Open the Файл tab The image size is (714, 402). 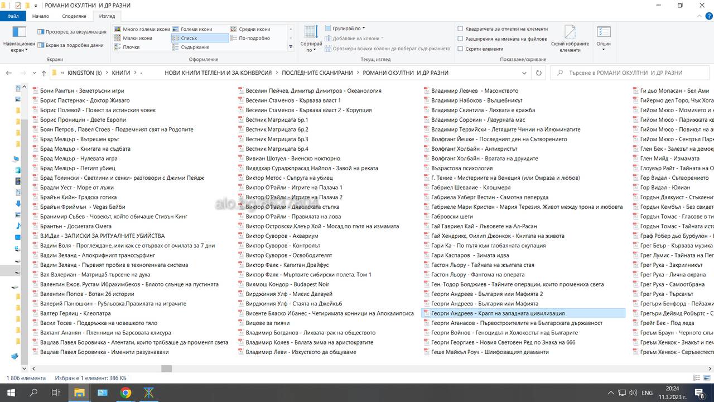[13, 16]
